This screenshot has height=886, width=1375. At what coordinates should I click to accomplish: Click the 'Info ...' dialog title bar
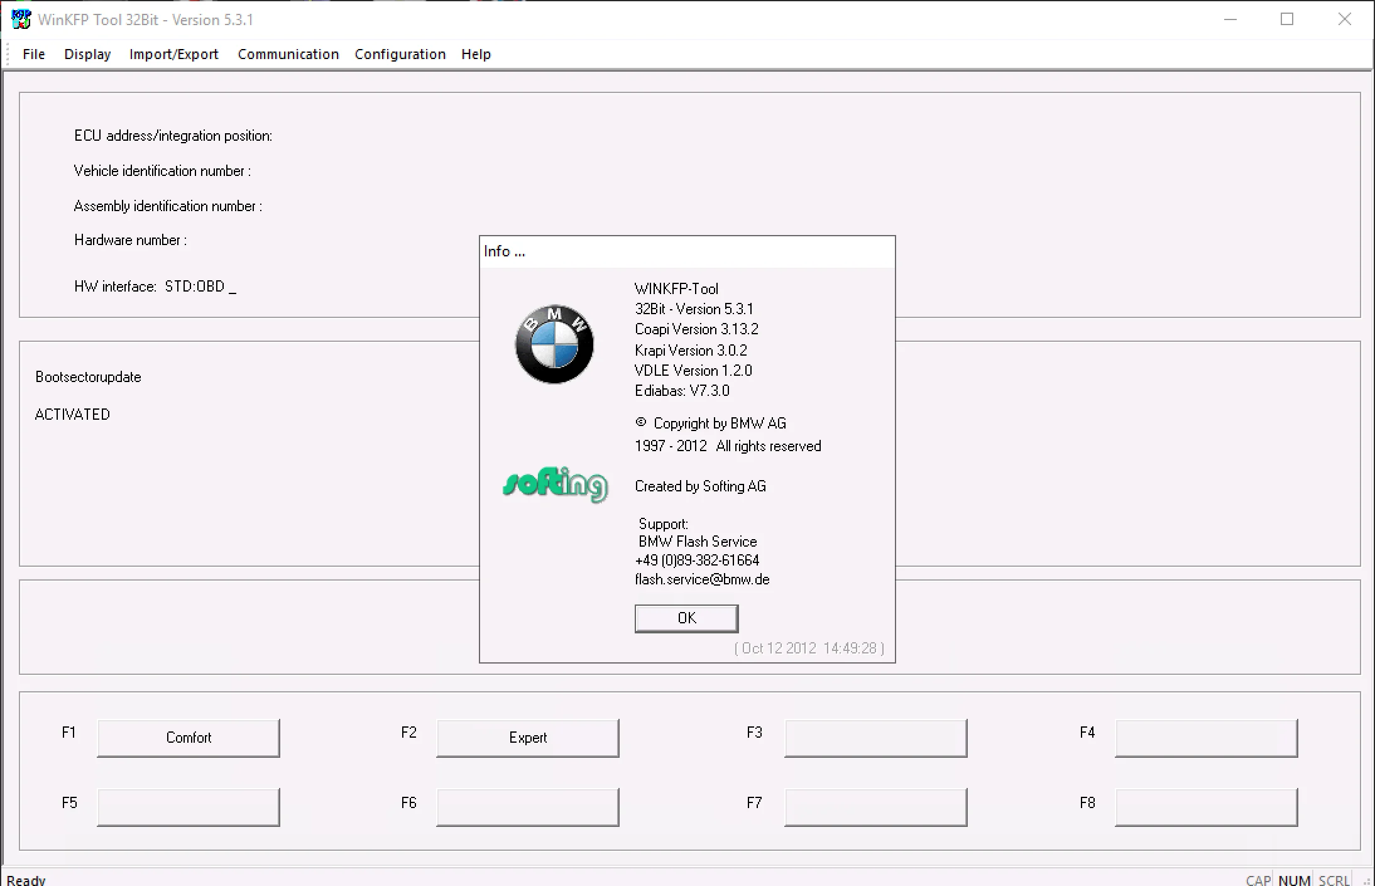click(687, 252)
